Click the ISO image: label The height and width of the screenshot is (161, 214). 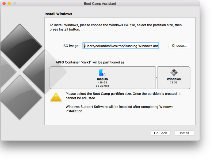coord(71,46)
